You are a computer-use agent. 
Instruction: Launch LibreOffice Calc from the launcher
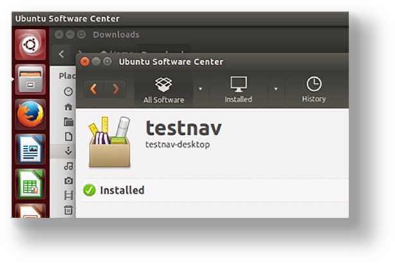30,184
